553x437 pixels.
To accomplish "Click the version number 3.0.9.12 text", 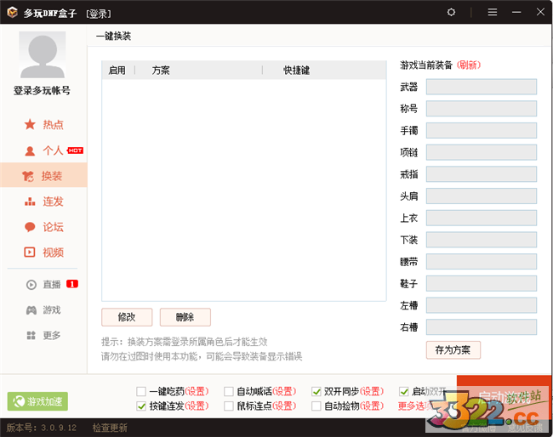I will (59, 428).
